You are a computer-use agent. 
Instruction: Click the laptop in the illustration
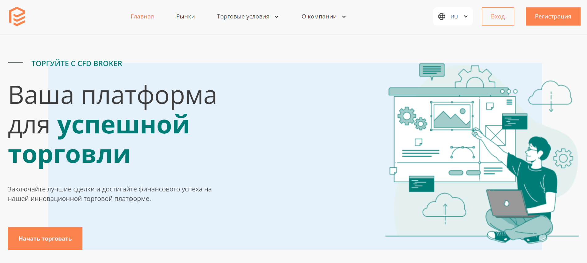(507, 204)
